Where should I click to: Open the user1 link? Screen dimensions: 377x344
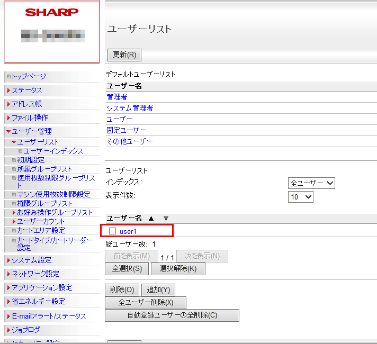click(128, 231)
